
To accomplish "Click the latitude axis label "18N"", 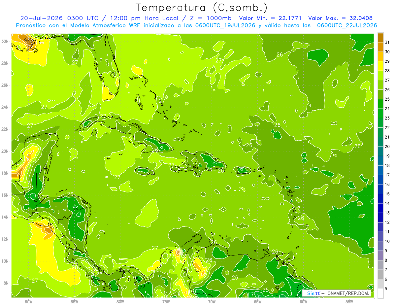I will click(5, 173).
